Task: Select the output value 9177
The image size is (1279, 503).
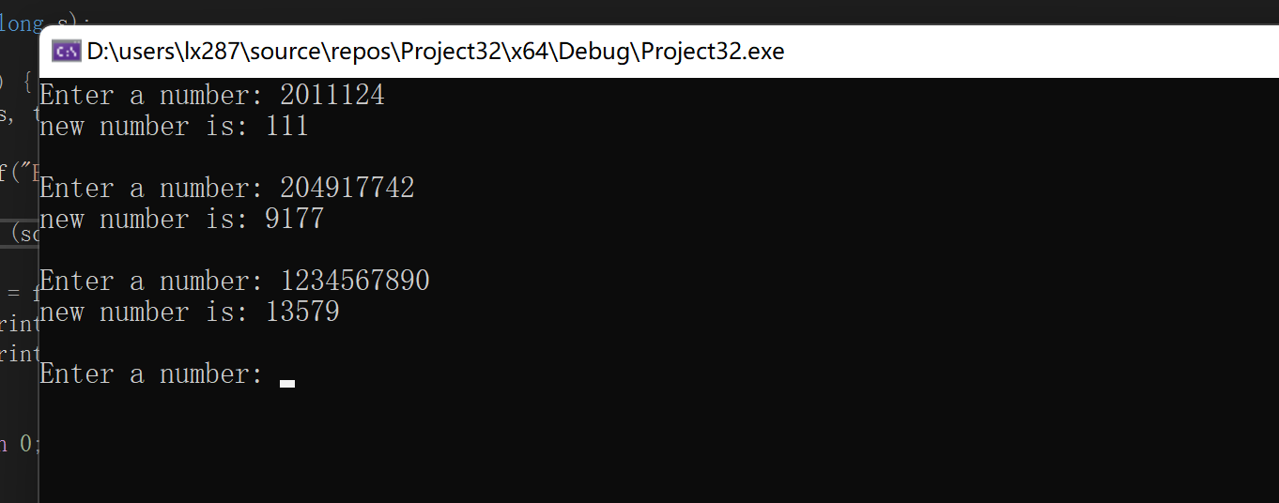Action: (x=295, y=220)
